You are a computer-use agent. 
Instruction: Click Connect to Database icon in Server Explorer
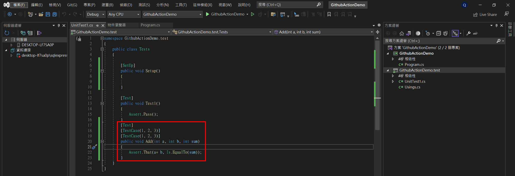pyautogui.click(x=23, y=33)
